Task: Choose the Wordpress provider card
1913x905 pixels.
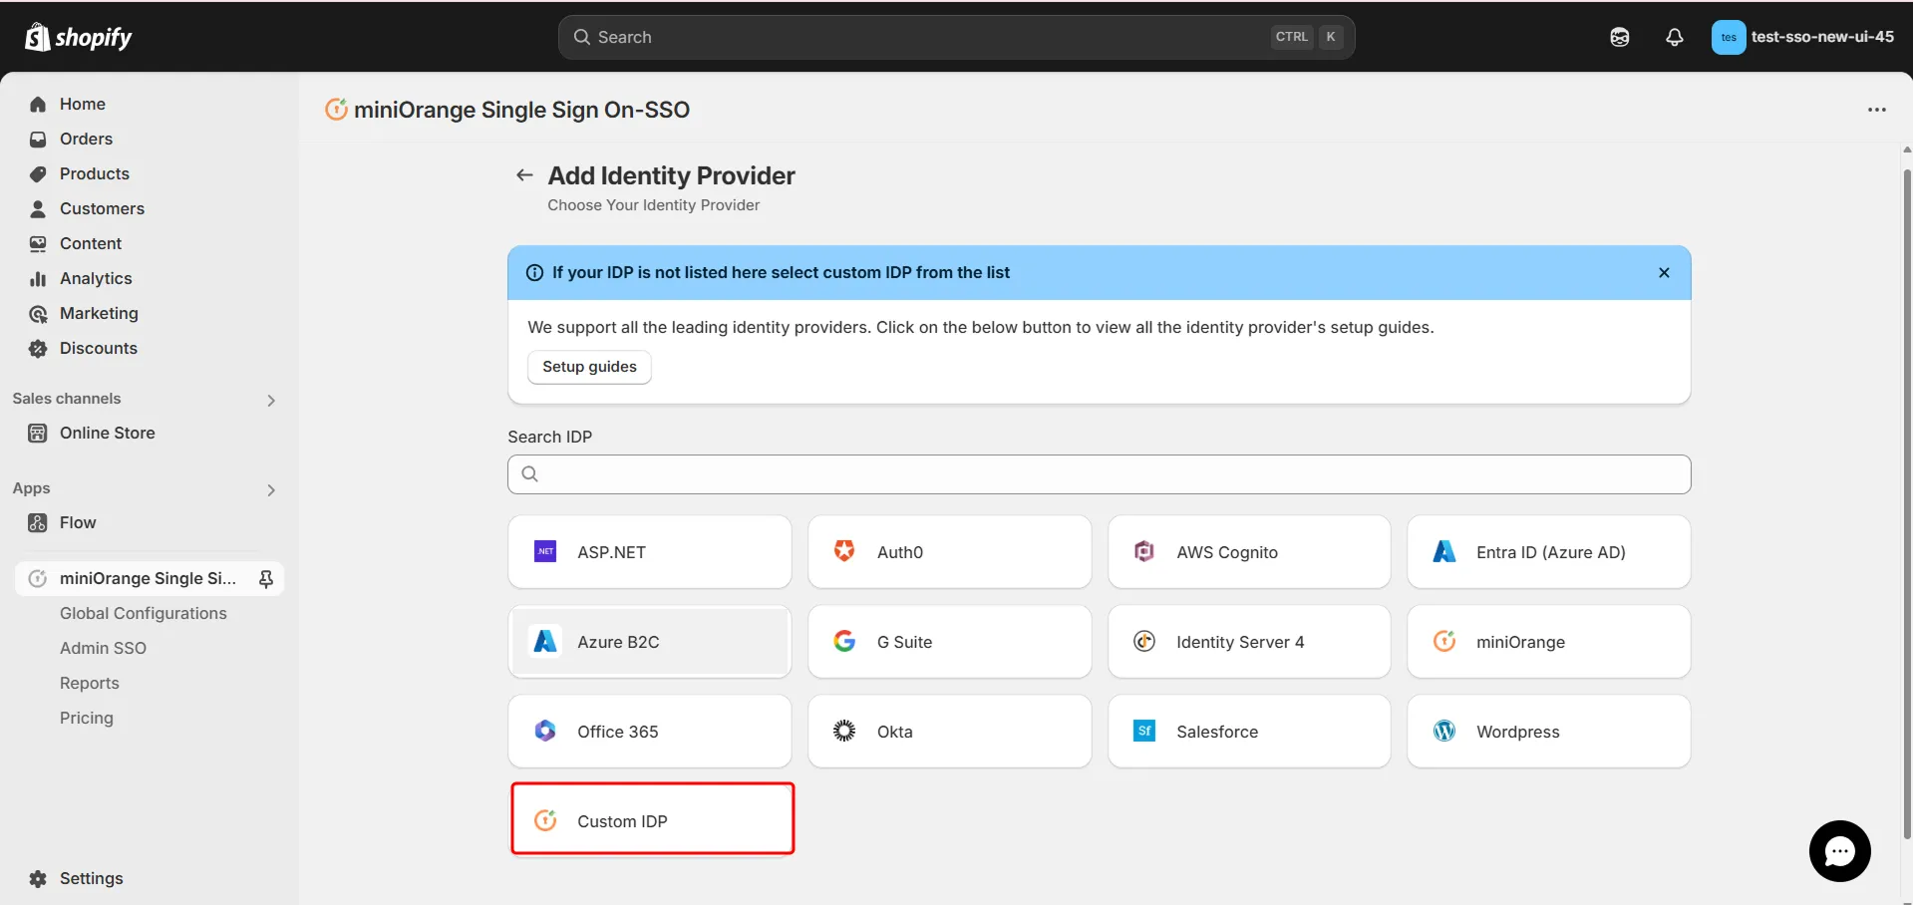Action: coord(1548,732)
